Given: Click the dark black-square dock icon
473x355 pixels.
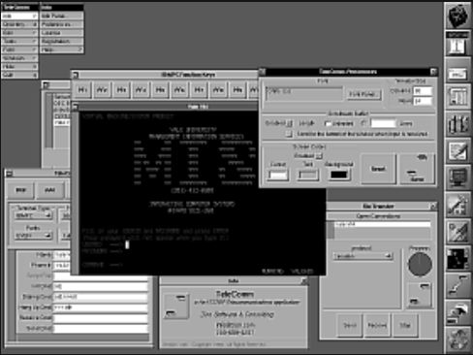Looking at the screenshot, I should [x=457, y=259].
